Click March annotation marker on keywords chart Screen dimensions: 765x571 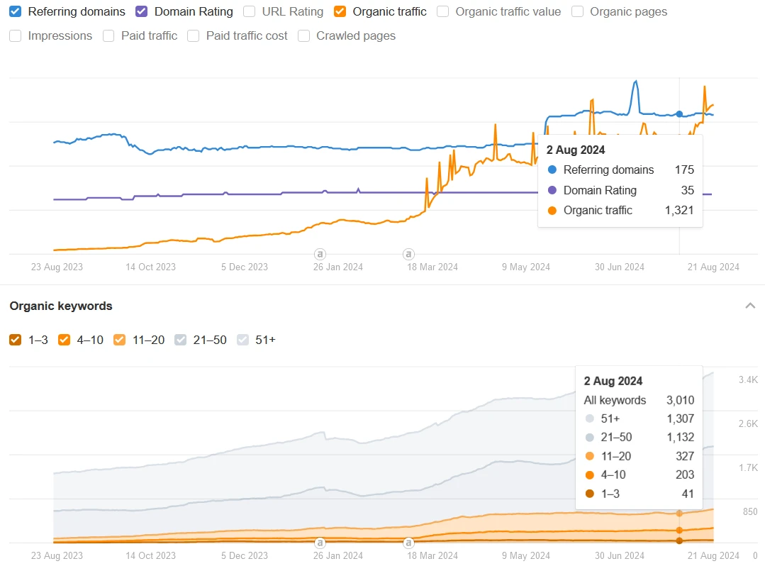(408, 543)
